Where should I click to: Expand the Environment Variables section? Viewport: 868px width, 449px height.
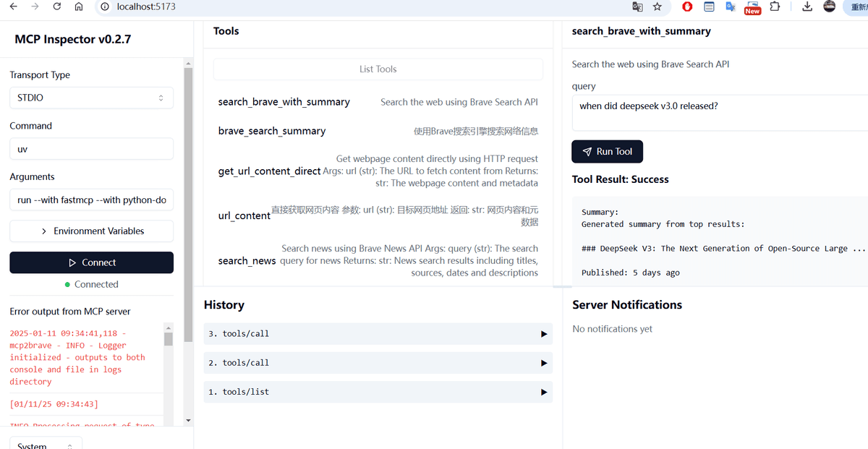coord(91,231)
